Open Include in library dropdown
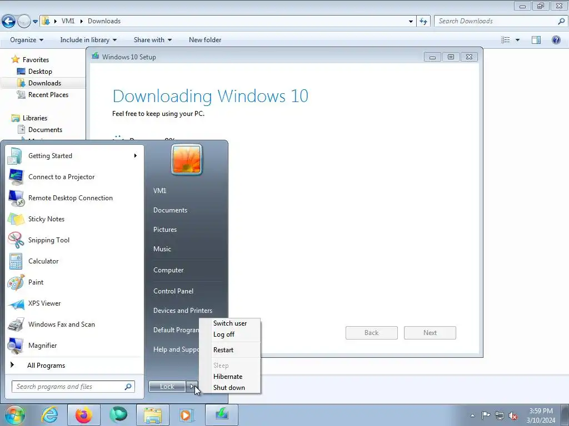 tap(88, 40)
